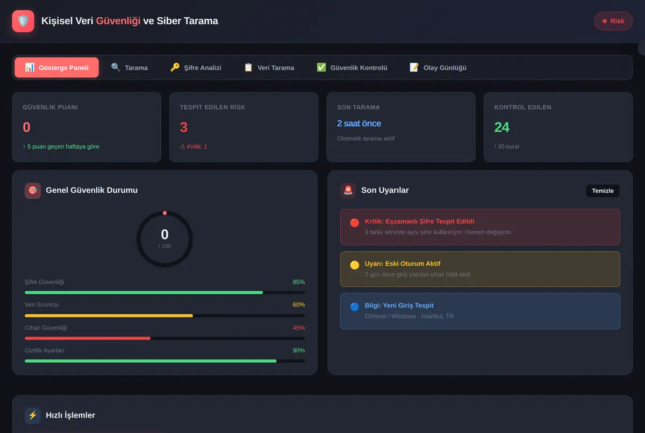Screen dimensions: 645x433
Task: Click "Bilgi: Yeni Giriş Tespit" alert title
Action: (x=399, y=306)
